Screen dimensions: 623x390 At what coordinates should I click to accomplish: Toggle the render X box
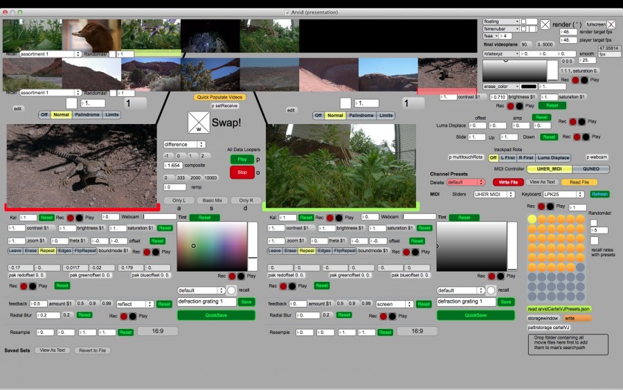(x=545, y=25)
